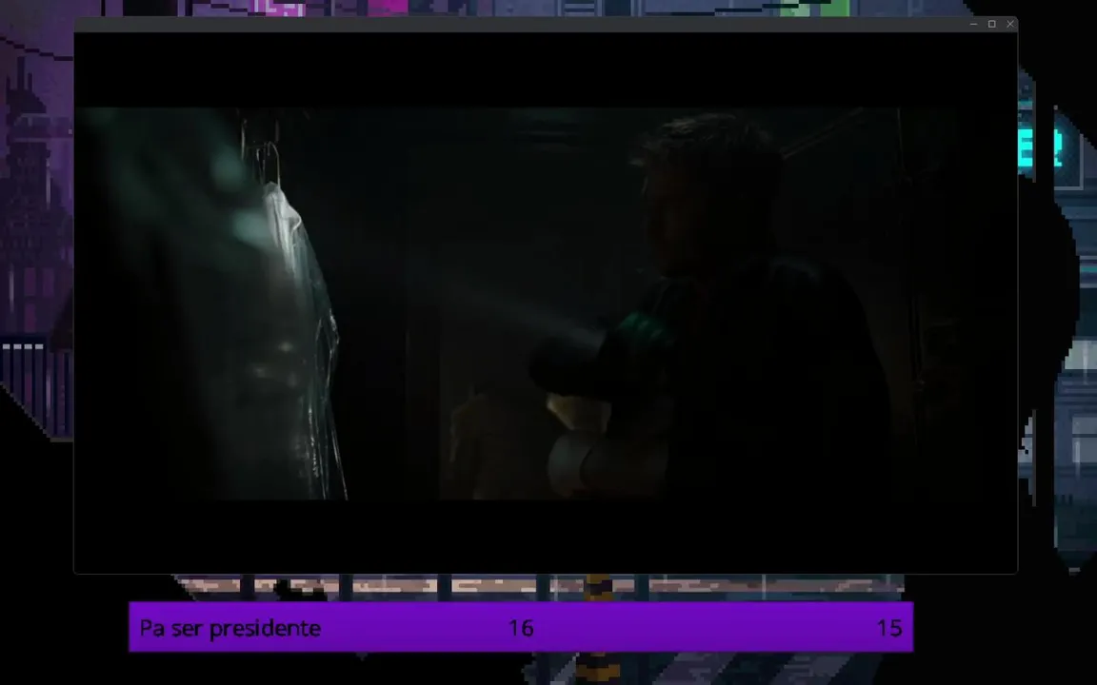Close the video player window

pyautogui.click(x=1010, y=24)
